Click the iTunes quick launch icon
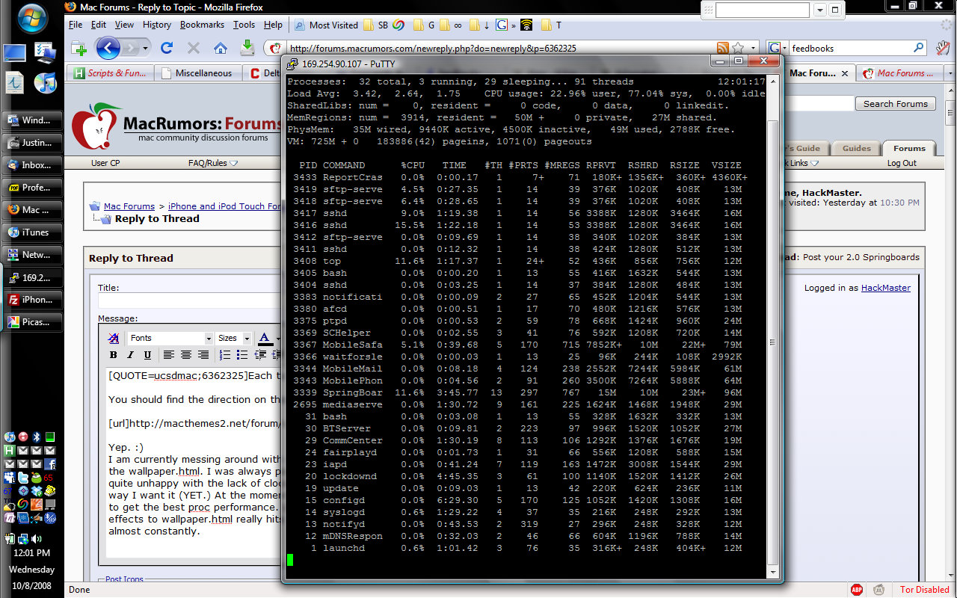 [x=45, y=82]
